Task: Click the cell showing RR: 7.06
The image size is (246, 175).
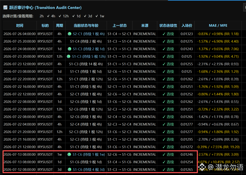Action: tap(218, 49)
